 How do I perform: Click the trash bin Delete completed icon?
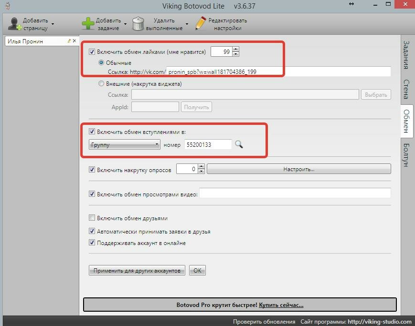coord(138,24)
